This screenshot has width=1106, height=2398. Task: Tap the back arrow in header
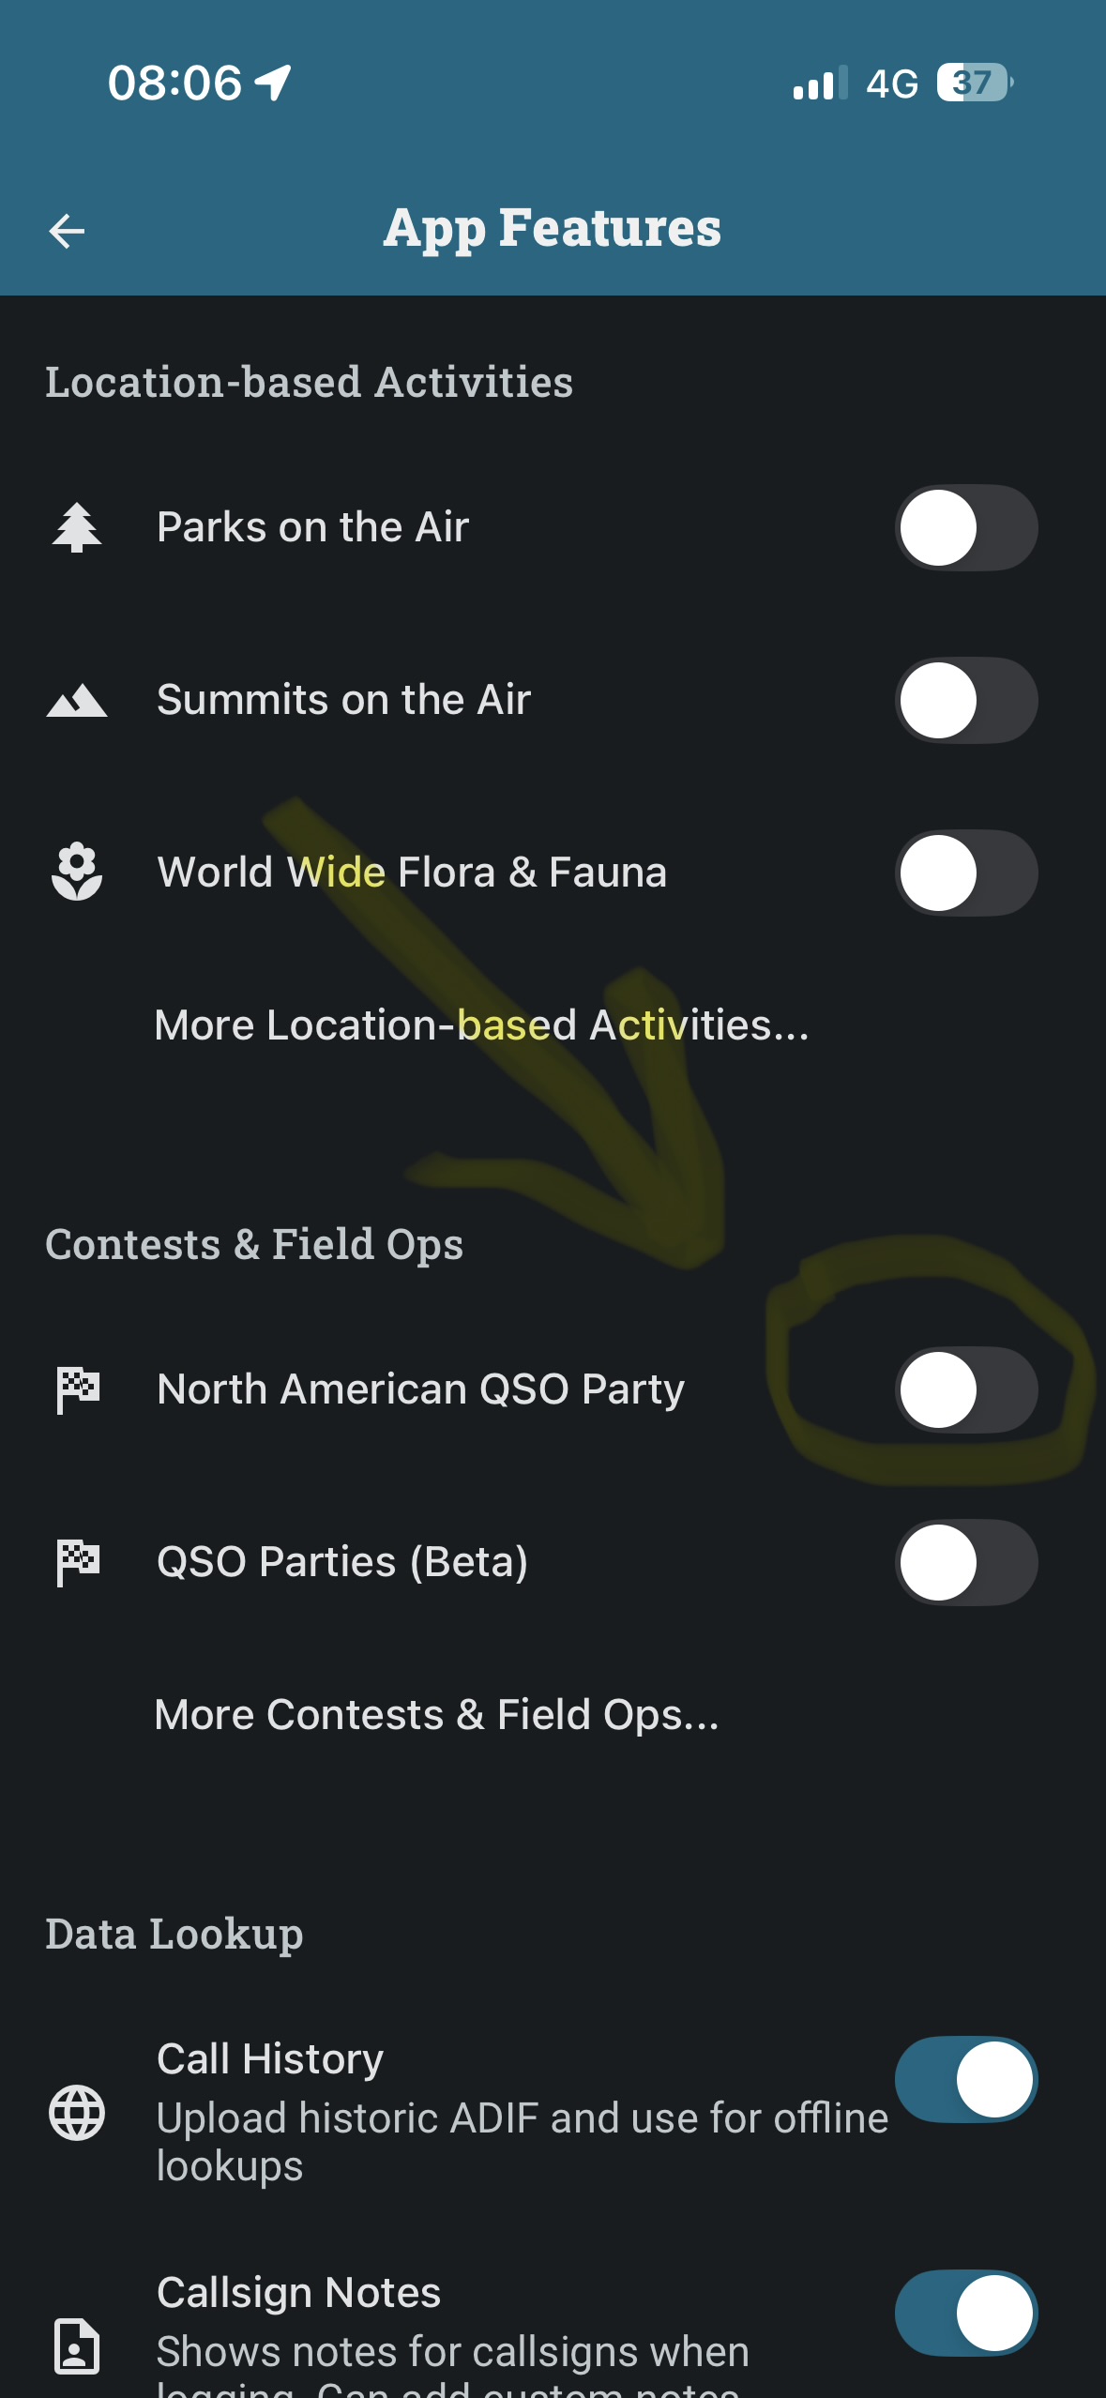(67, 231)
